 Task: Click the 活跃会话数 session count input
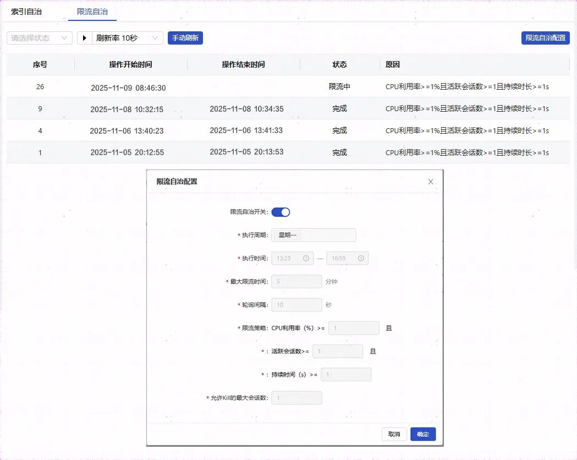[338, 351]
